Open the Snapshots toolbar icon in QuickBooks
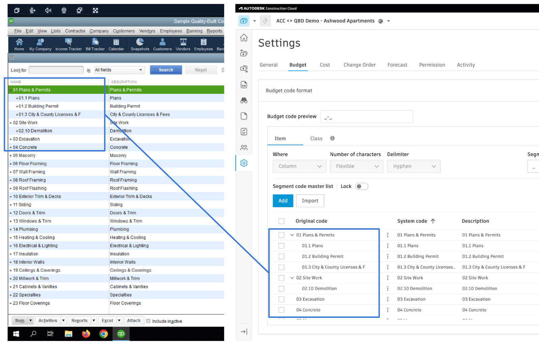Screen dimensions: 539x348 140,44
